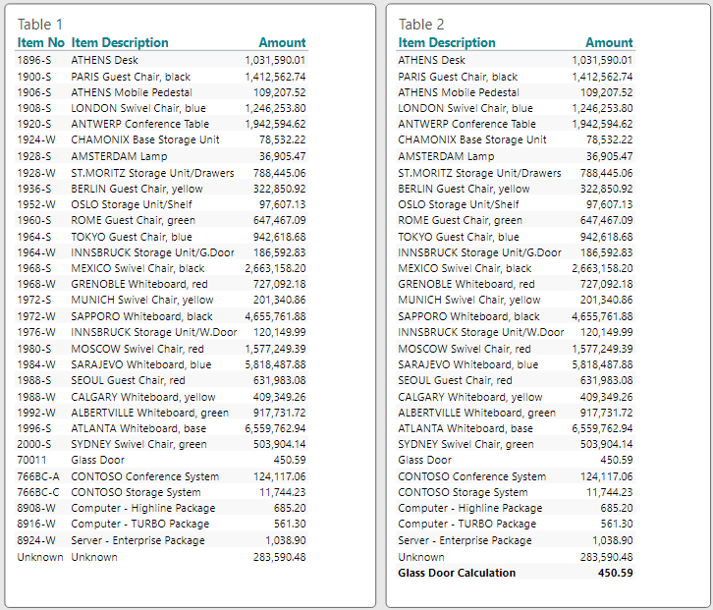Click TOKYO Guest Chair, blue in Table 2
Viewport: 713px width, 610px height.
(459, 237)
